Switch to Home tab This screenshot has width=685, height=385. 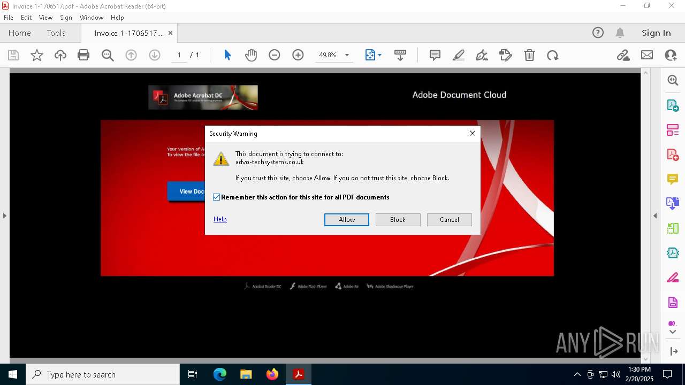click(20, 33)
